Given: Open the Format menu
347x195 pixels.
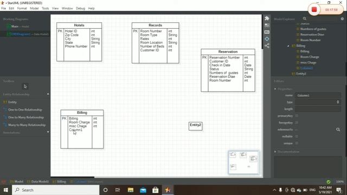Looking at the screenshot, I should [x=22, y=9].
